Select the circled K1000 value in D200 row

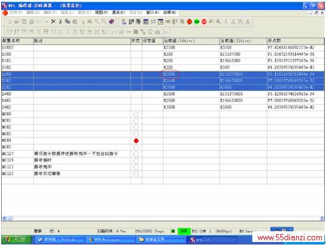(169, 74)
